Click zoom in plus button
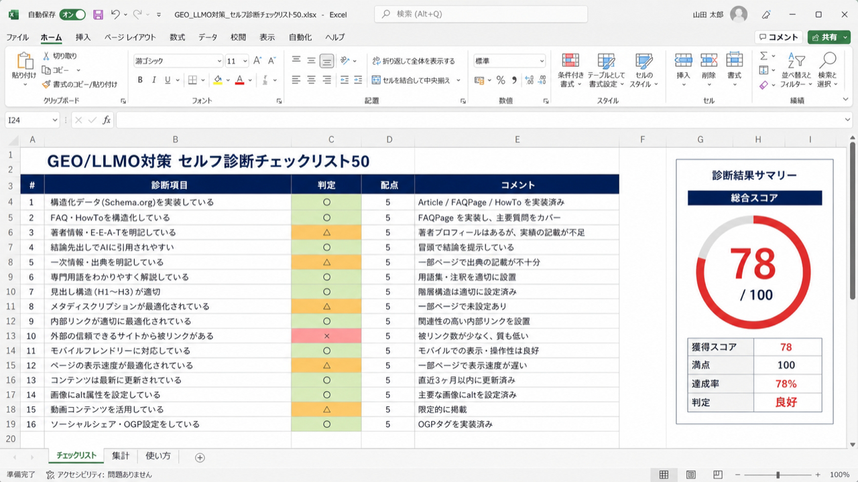The width and height of the screenshot is (858, 482). 817,475
